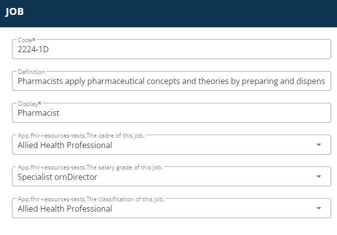
Task: Click the Code field label
Action: point(25,40)
